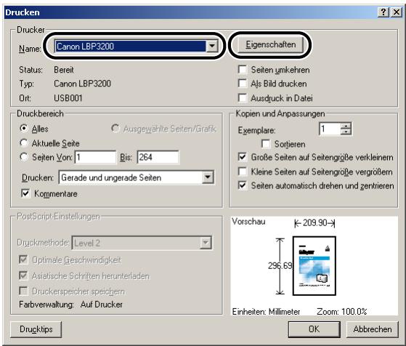Click the Von page number field
This screenshot has width=406, height=346.
pos(96,157)
